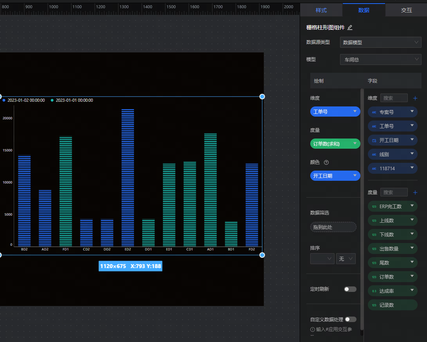This screenshot has height=342, width=427.
Task: Click the edit pencil next to 栅格柱形图组件
Action: 350,27
